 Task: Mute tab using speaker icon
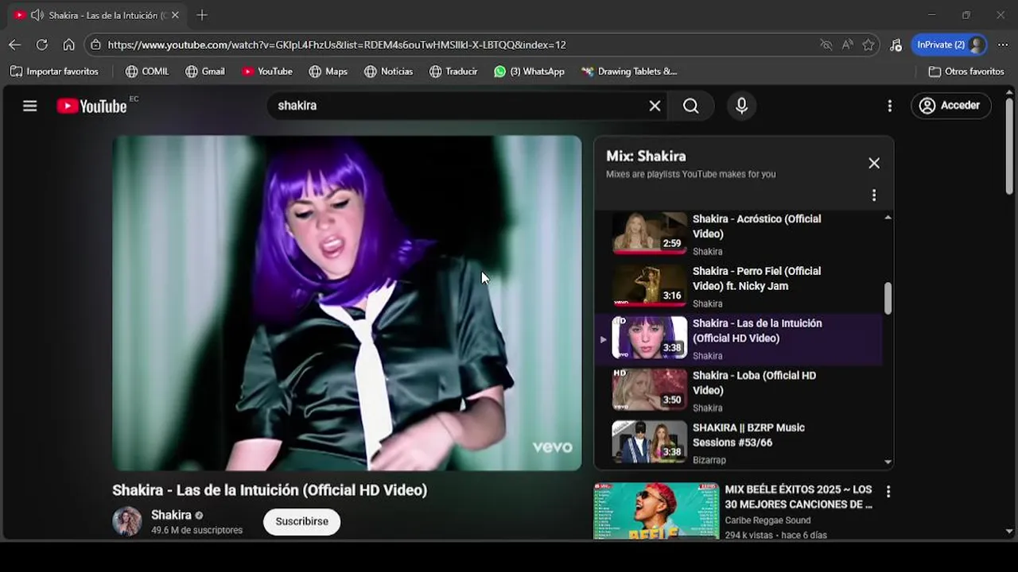point(37,15)
